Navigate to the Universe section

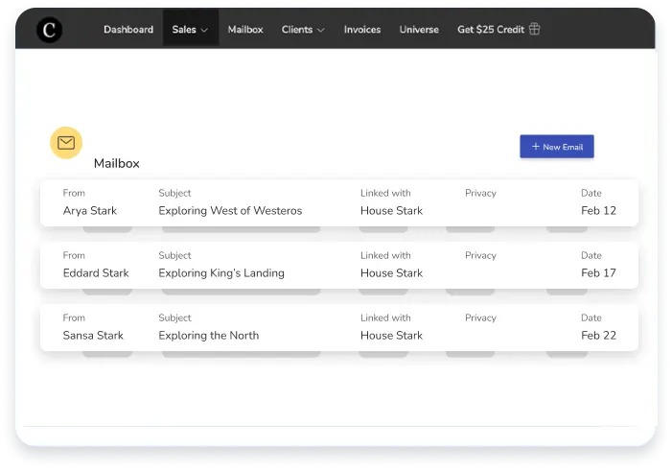[419, 30]
